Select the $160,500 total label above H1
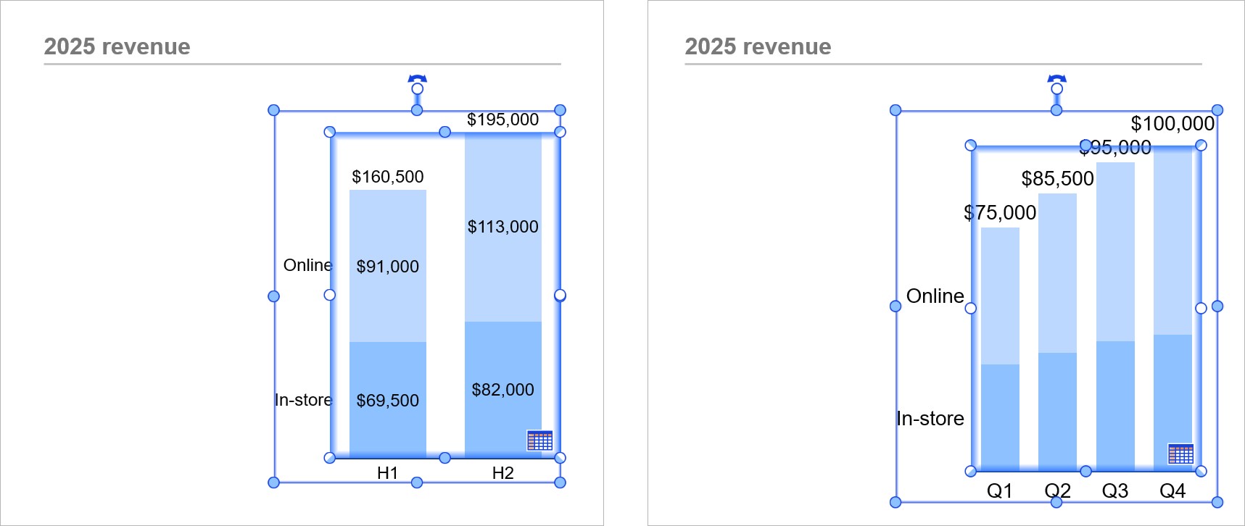 (x=387, y=177)
